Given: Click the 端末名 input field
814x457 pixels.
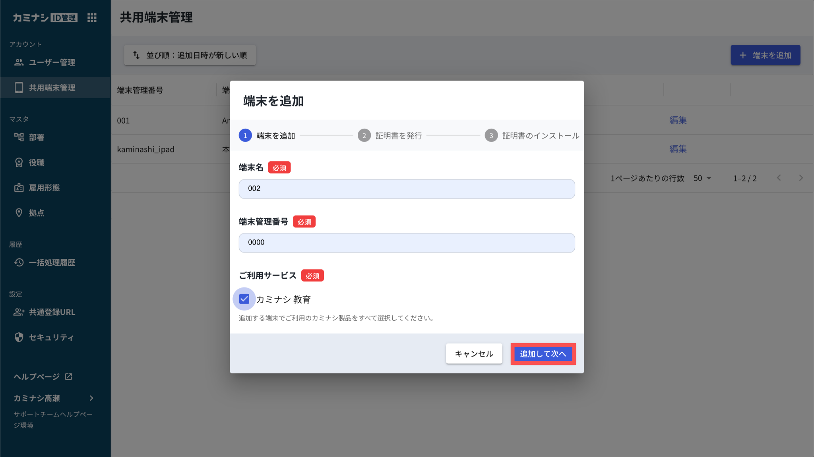Looking at the screenshot, I should (x=407, y=189).
